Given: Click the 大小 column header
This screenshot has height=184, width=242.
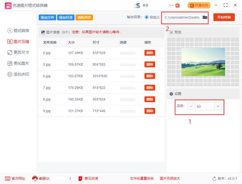Looking at the screenshot, I should (71, 42).
